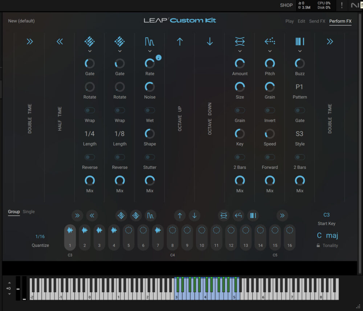Activate the leftmost Double Time column's top icon
The width and height of the screenshot is (363, 311).
30,42
